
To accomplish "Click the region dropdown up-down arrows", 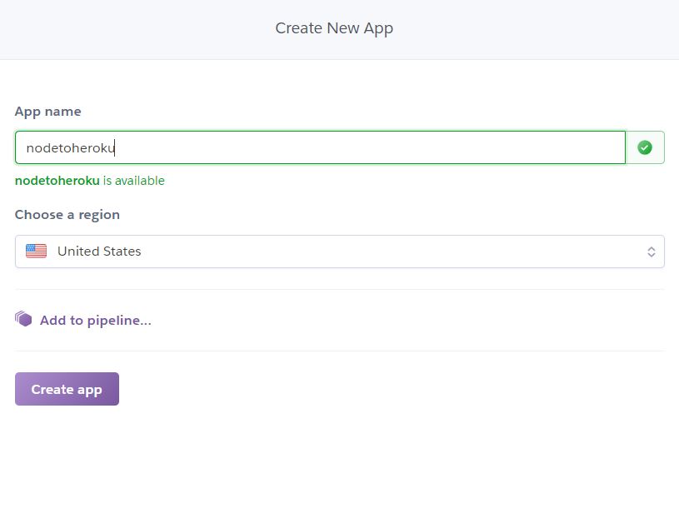I will [651, 252].
